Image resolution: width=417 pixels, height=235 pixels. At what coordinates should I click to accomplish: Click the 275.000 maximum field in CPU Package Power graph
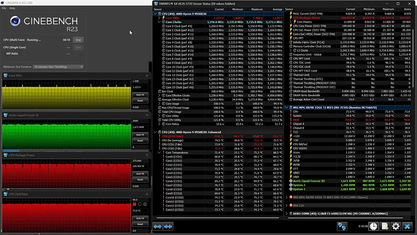pos(140,161)
